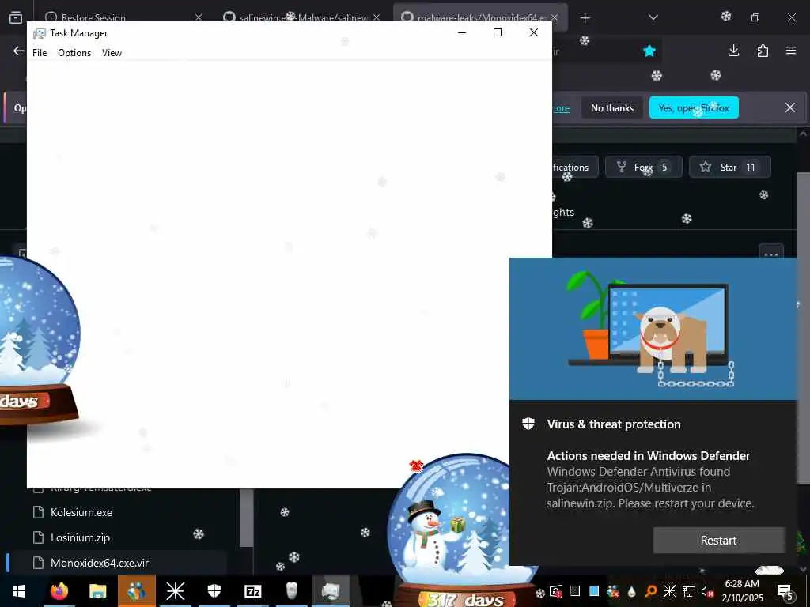Open the white snowflake app on taskbar
Viewport: 810px width, 607px height.
[x=175, y=591]
